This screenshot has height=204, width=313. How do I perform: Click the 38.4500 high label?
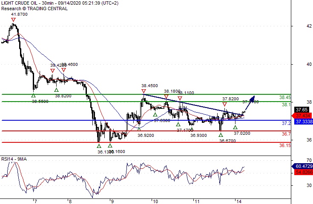click(149, 86)
